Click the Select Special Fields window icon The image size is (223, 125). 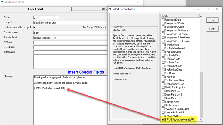click(x=110, y=9)
